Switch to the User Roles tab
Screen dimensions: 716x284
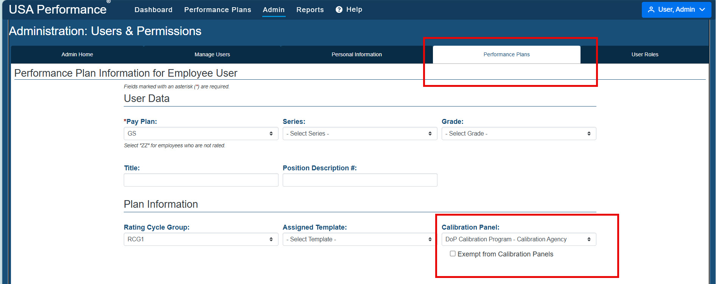click(645, 54)
